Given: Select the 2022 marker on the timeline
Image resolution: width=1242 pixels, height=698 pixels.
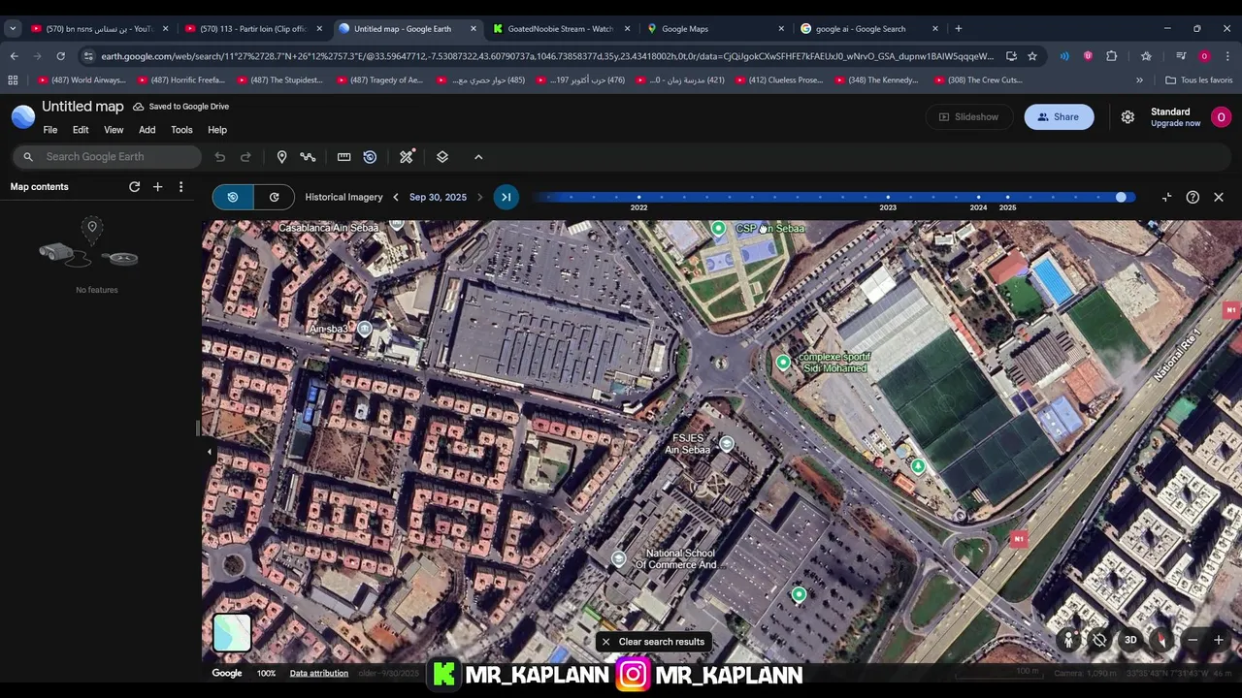Looking at the screenshot, I should click(x=638, y=198).
